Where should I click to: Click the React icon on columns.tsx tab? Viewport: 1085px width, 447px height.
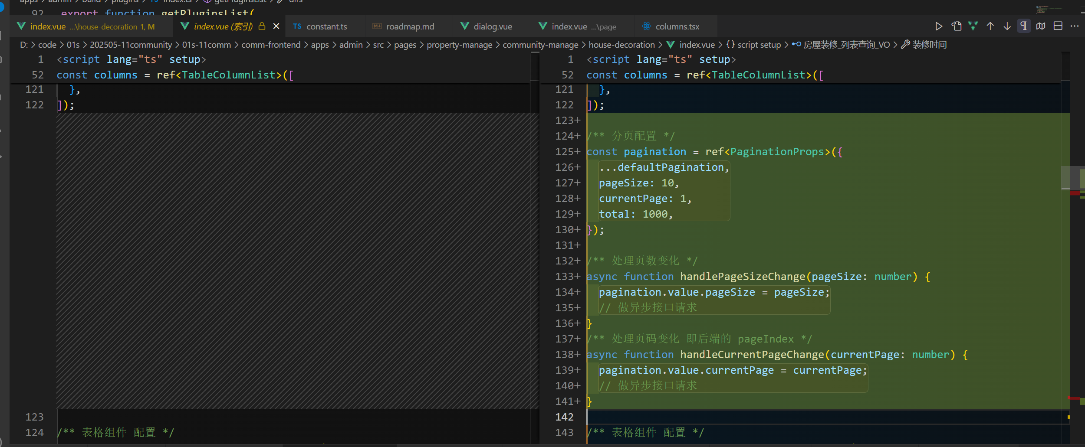tap(647, 26)
